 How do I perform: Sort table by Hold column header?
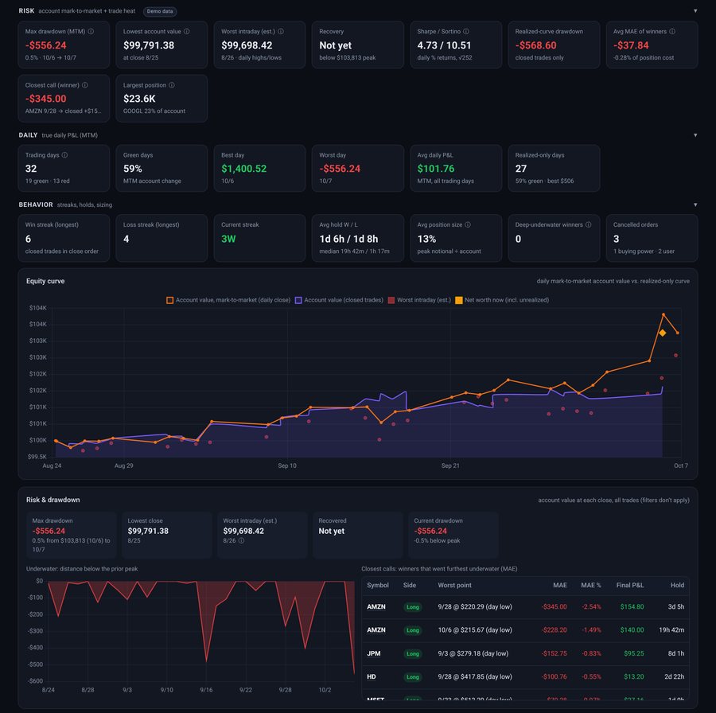tap(677, 585)
